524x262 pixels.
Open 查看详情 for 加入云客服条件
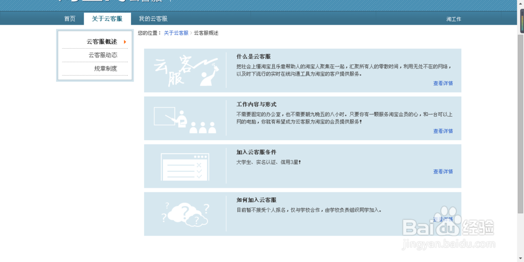pos(443,172)
